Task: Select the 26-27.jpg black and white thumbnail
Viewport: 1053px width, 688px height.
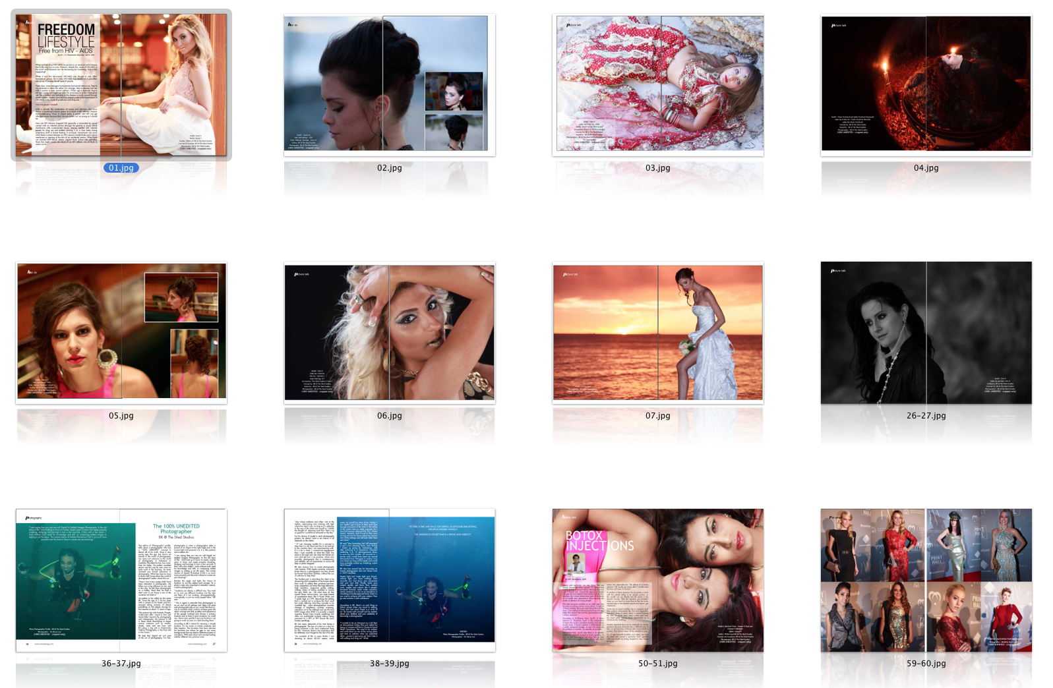Action: [x=926, y=333]
